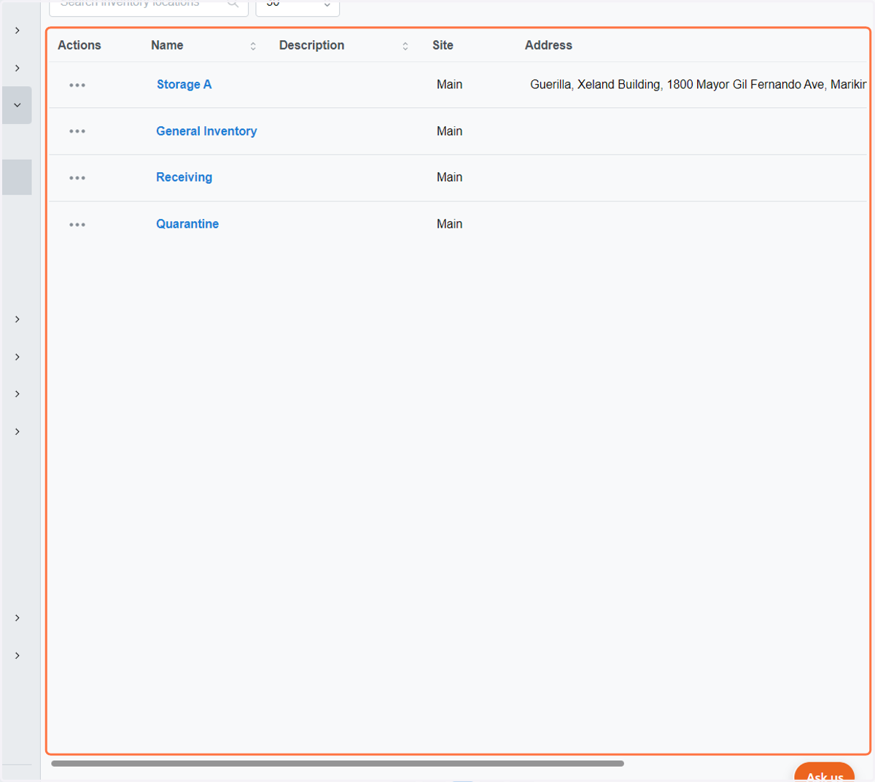Open the Storage A location link

pos(184,85)
